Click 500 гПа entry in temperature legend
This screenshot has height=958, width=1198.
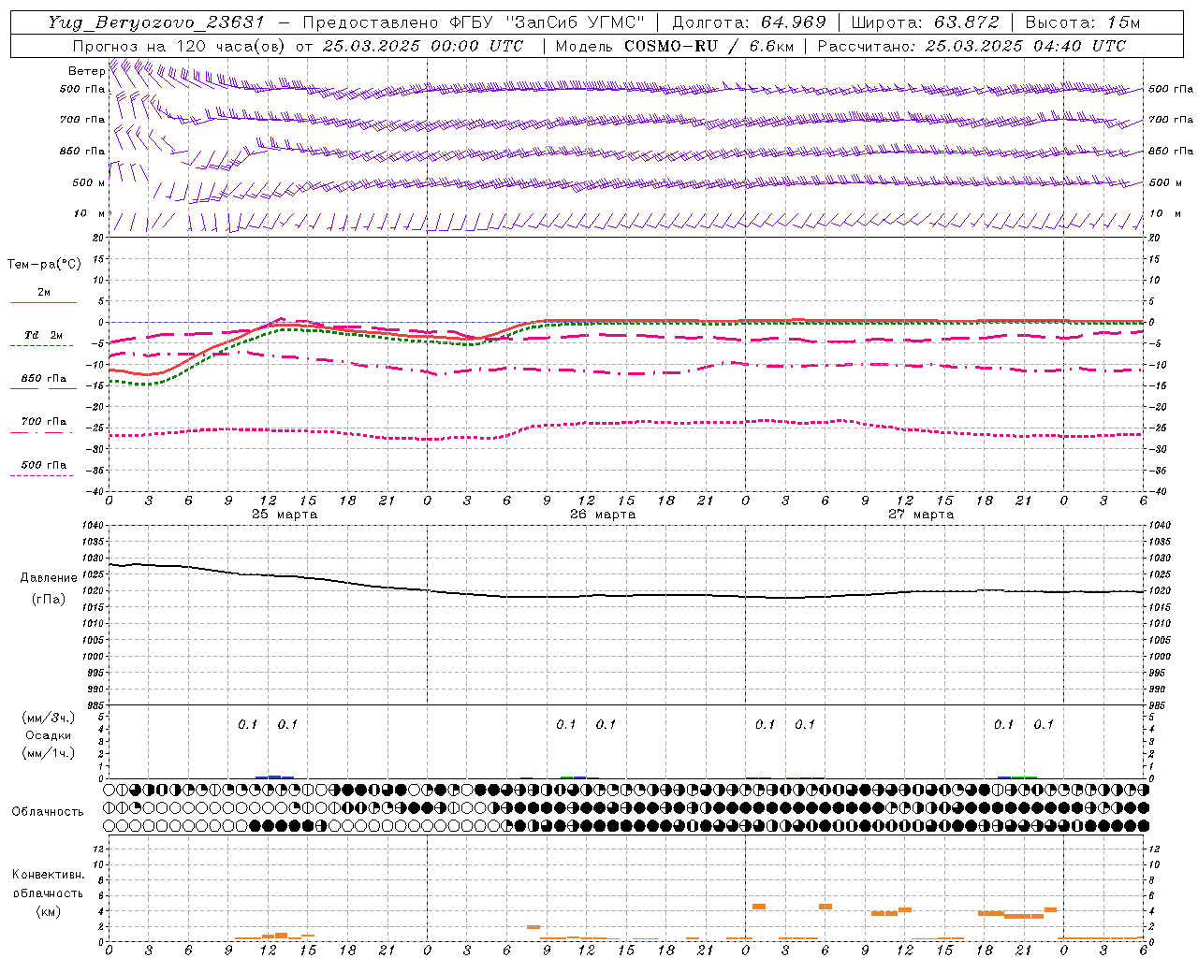pyautogui.click(x=43, y=466)
